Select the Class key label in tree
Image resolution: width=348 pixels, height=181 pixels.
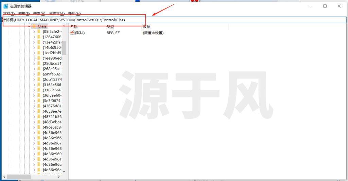tap(42, 26)
